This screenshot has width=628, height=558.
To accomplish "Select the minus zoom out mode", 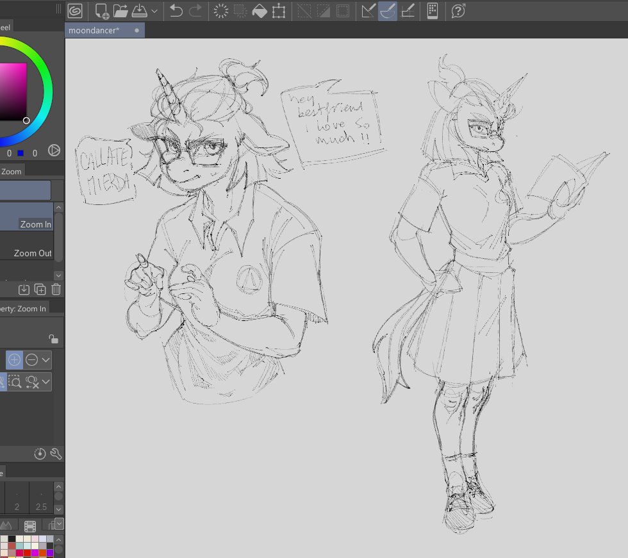I will tap(31, 360).
